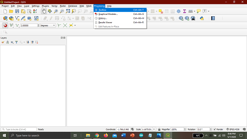Open the Style Manager icon
Screen dimensions: 247x139
[x=35, y=11]
